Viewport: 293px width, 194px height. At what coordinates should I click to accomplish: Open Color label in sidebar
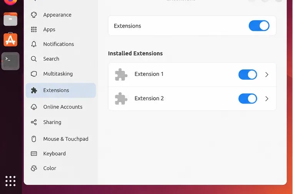tap(50, 168)
